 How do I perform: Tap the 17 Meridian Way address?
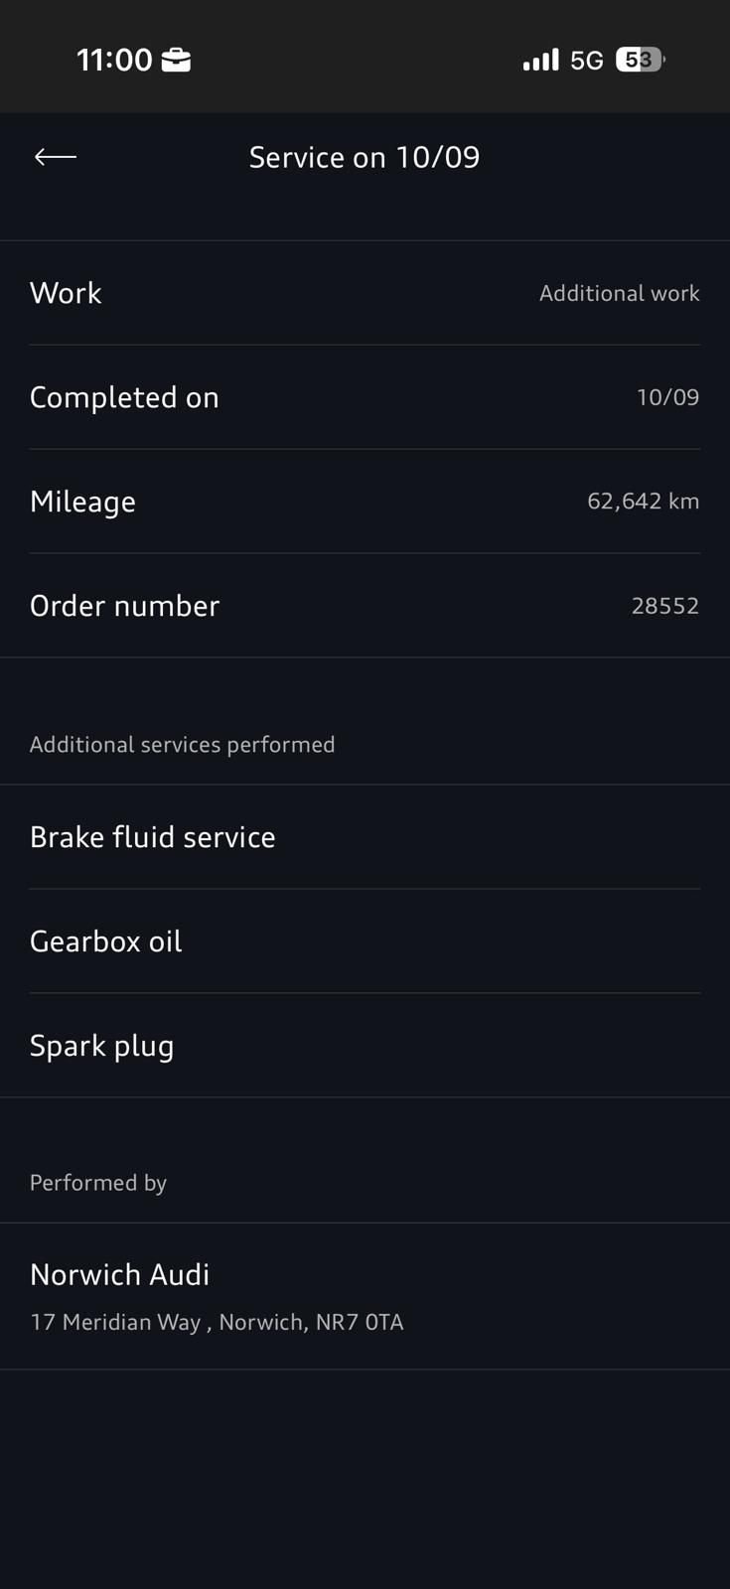click(x=217, y=1322)
